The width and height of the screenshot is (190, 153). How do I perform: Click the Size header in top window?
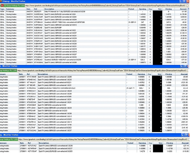(160, 9)
